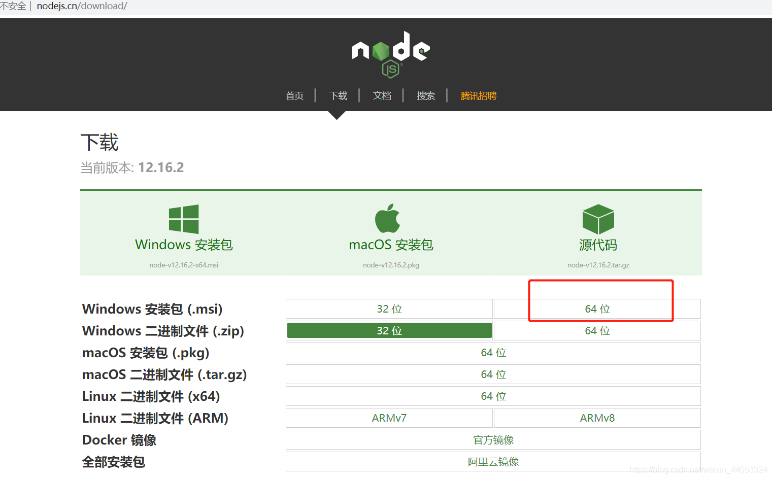This screenshot has width=772, height=479.
Task: Download 32 位 Windows .msi installer
Action: (x=389, y=309)
